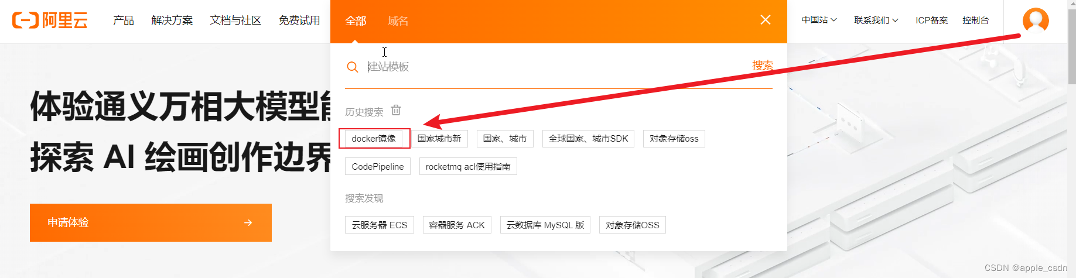
Task: Expand the 联系我们 dropdown
Action: pos(876,20)
